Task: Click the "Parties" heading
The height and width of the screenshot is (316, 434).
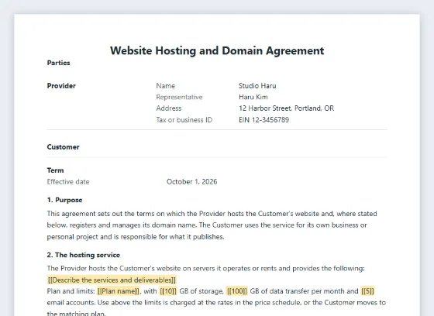Action: click(x=58, y=63)
